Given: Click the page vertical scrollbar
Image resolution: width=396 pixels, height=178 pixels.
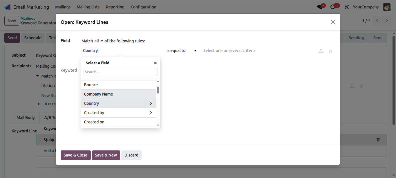Looking at the screenshot, I should click(394, 80).
